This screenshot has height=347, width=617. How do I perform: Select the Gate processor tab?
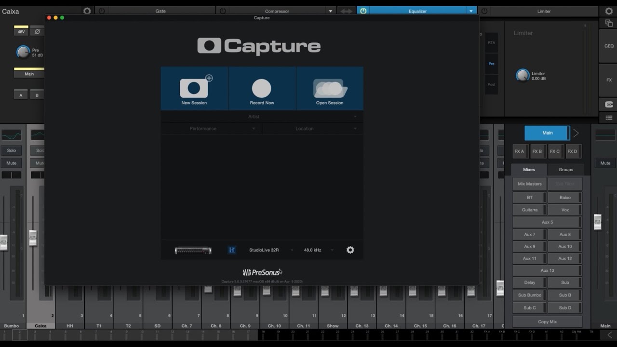161,11
